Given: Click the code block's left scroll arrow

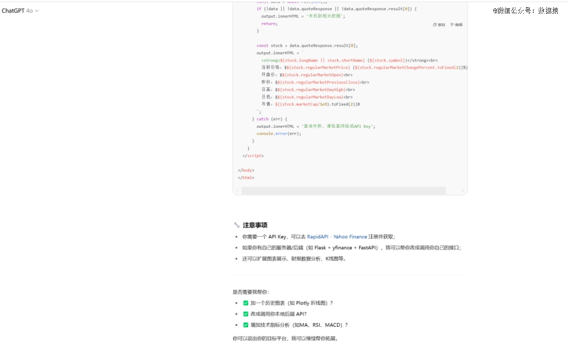Looking at the screenshot, I should click(x=237, y=191).
